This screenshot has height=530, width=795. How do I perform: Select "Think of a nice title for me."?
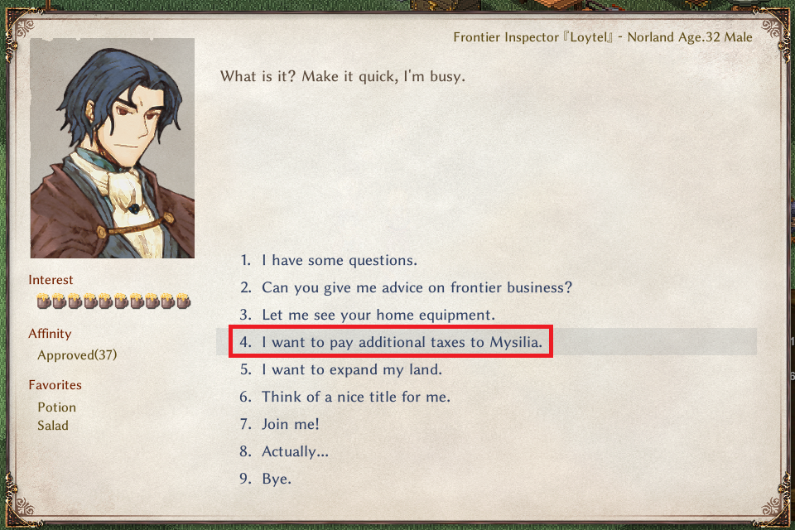click(344, 397)
